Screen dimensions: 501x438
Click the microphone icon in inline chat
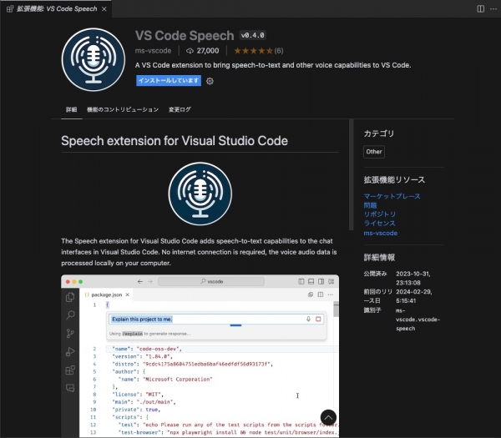click(x=308, y=319)
